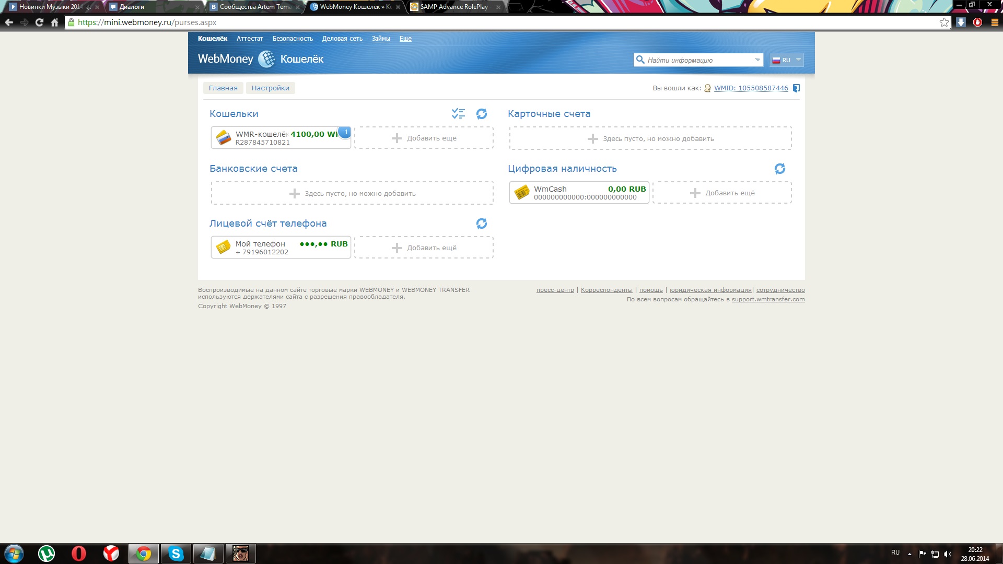
Task: Go back with browser back arrow
Action: [x=9, y=22]
